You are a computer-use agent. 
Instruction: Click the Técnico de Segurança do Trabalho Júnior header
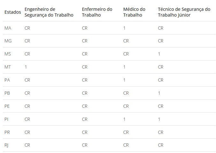tap(184, 12)
